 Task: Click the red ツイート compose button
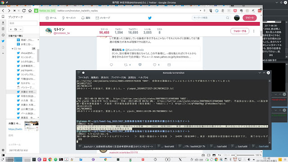point(250,18)
